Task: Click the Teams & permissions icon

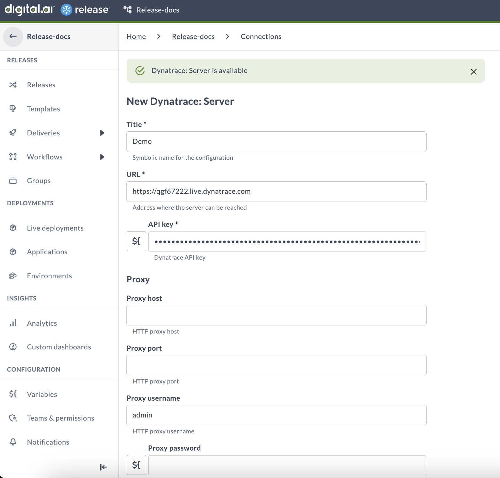Action: (x=13, y=418)
